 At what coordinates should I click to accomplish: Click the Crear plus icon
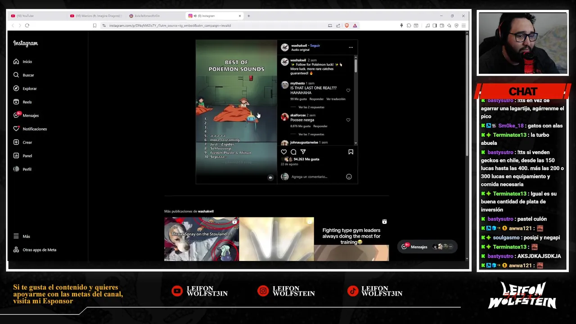coord(16,142)
